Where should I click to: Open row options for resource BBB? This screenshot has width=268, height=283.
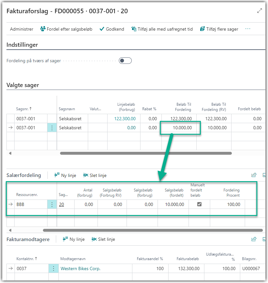[52, 204]
